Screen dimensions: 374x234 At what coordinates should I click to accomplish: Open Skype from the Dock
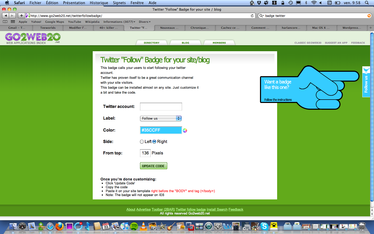pyautogui.click(x=264, y=226)
